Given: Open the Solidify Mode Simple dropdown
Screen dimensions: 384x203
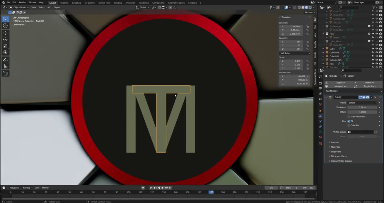Looking at the screenshot, I should [x=362, y=103].
